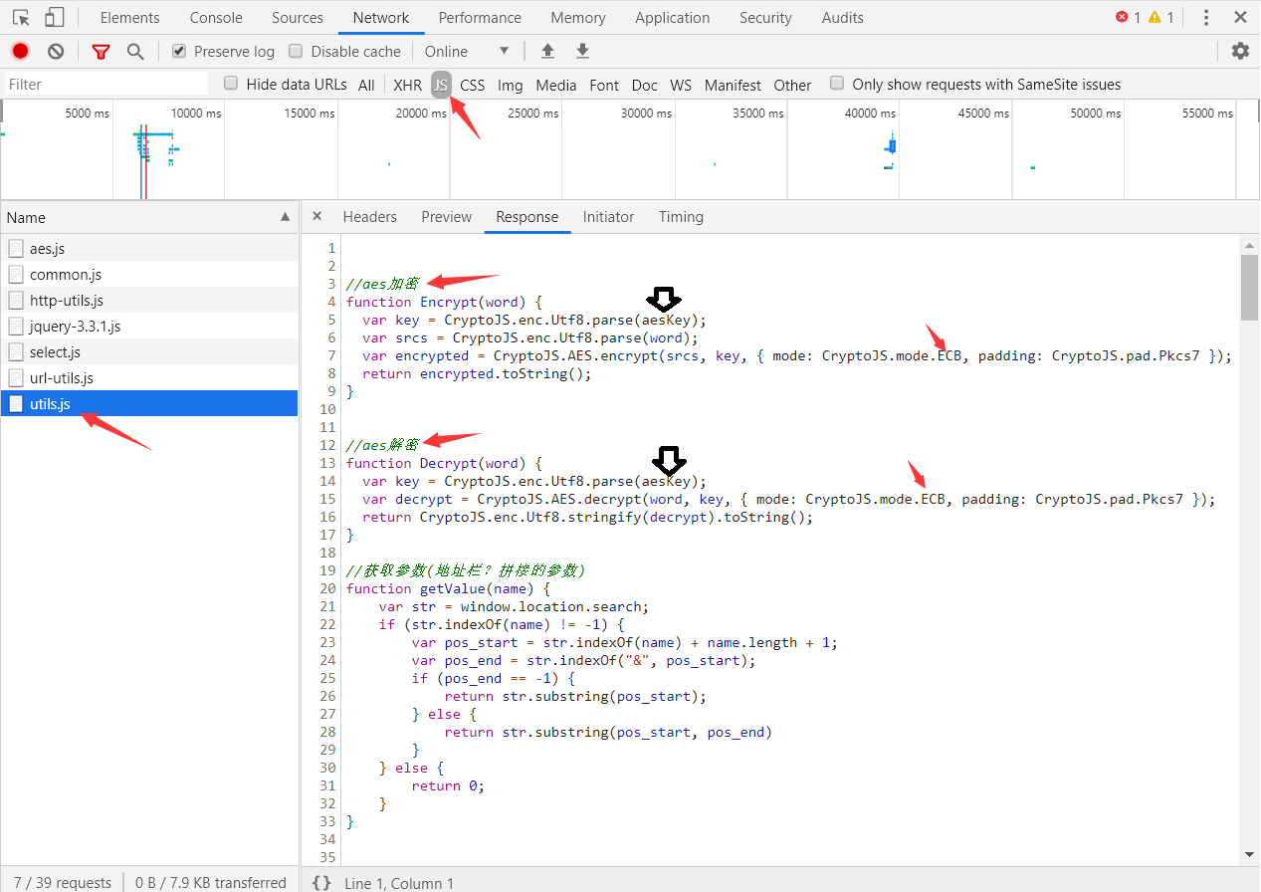Open network settings gear

[x=1240, y=51]
